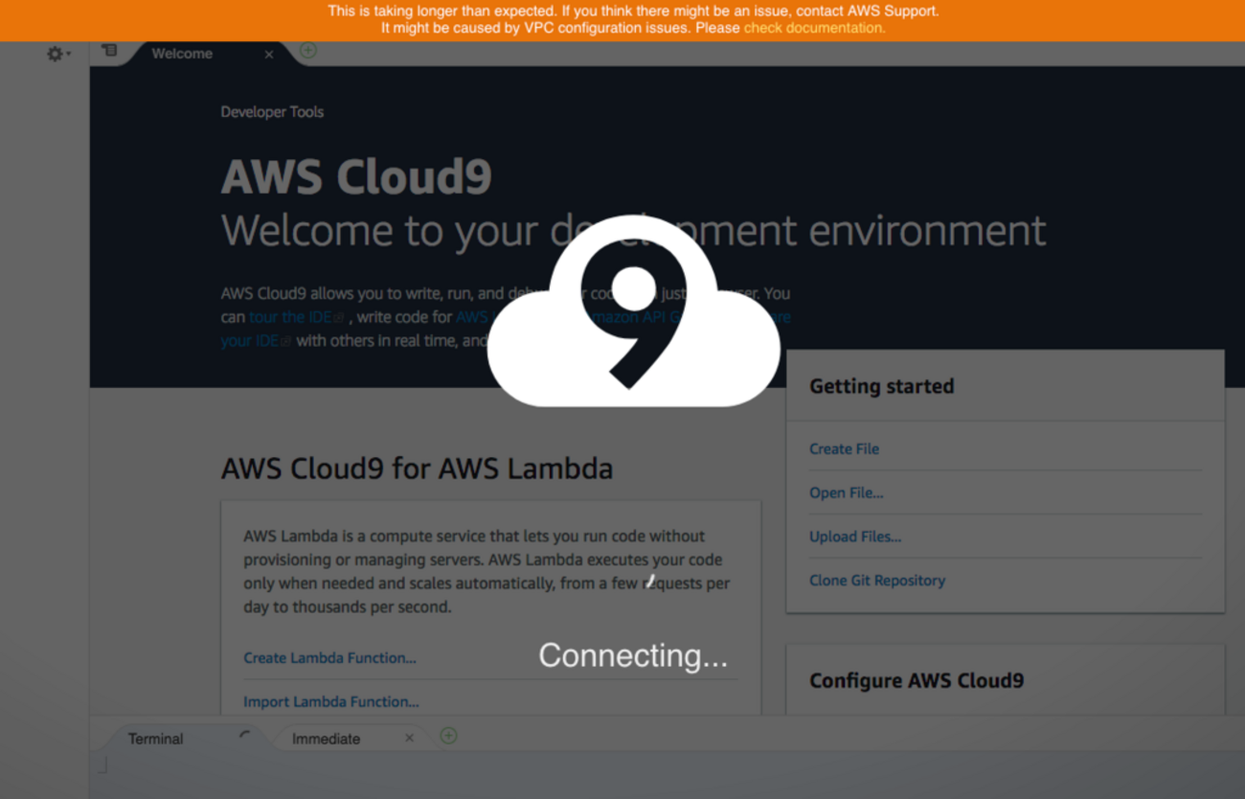This screenshot has height=799, width=1245.
Task: Click Create File under Getting started
Action: 844,448
